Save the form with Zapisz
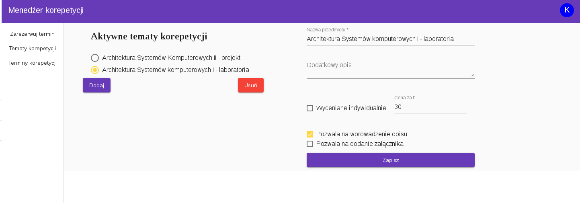This screenshot has width=580, height=203. 391,160
